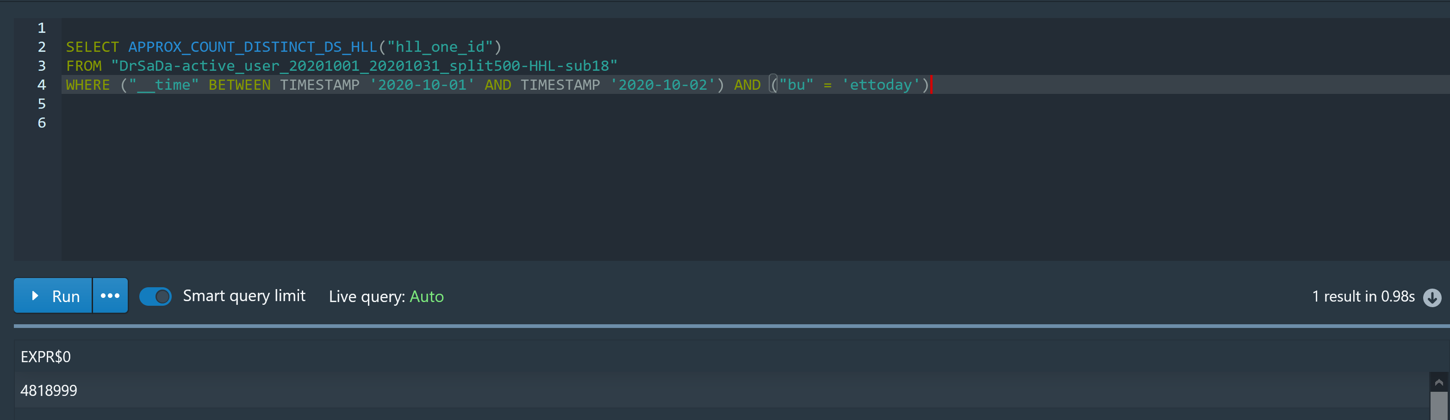This screenshot has width=1450, height=420.
Task: Click line number 1 in the gutter
Action: tap(42, 28)
